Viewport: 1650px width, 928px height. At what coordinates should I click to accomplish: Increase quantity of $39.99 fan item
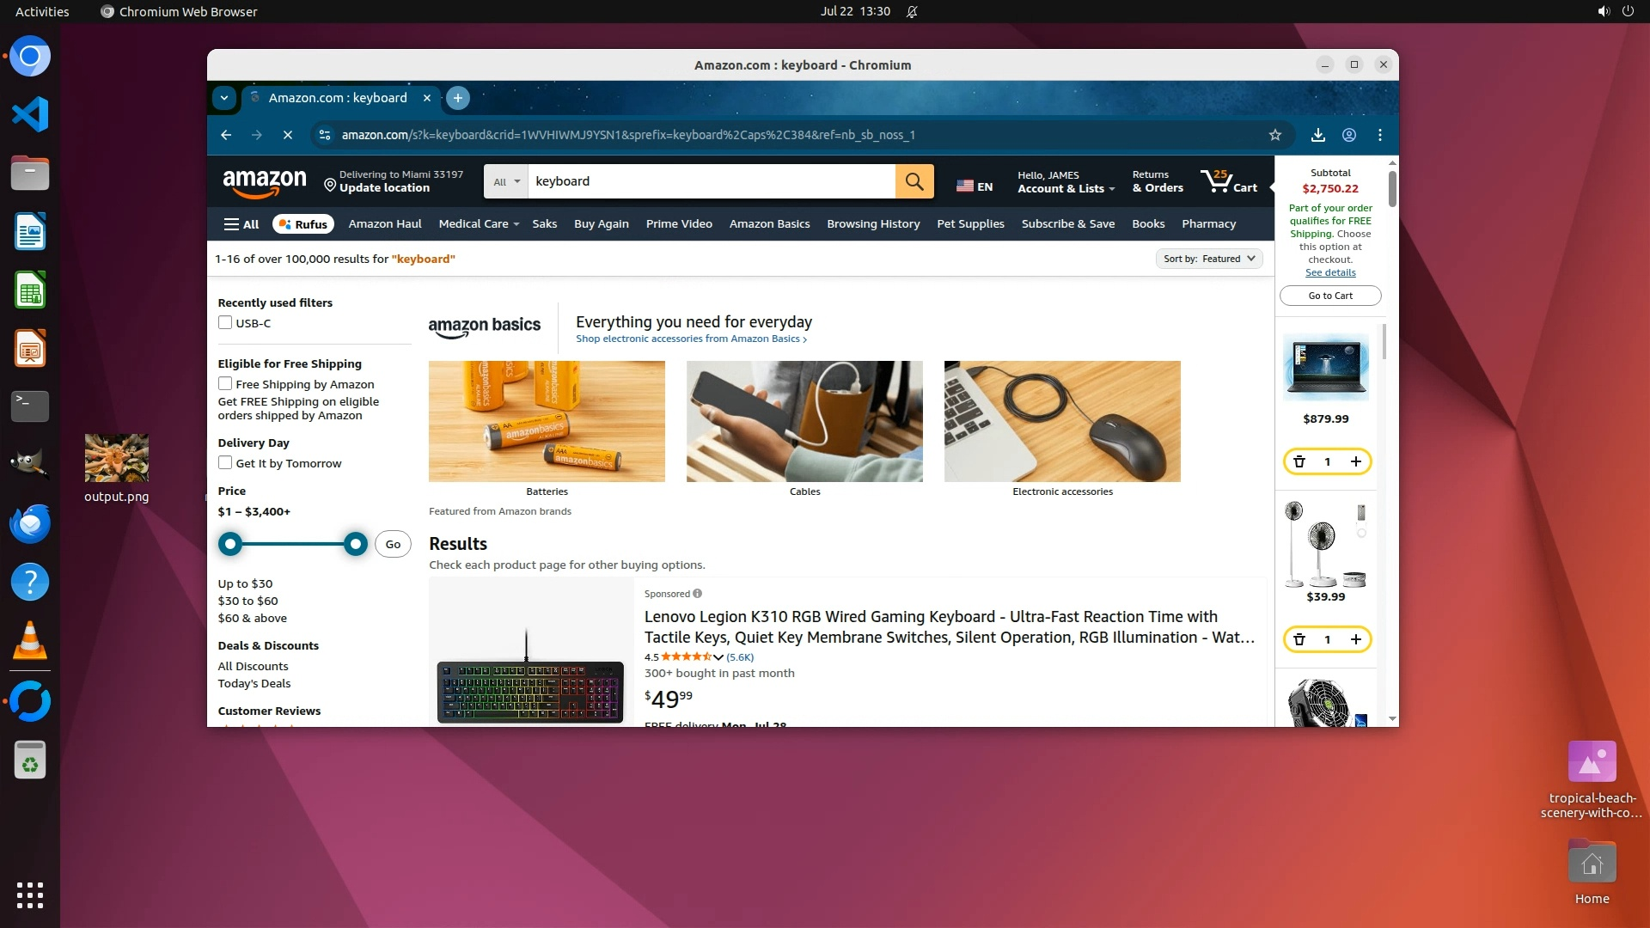click(1355, 639)
